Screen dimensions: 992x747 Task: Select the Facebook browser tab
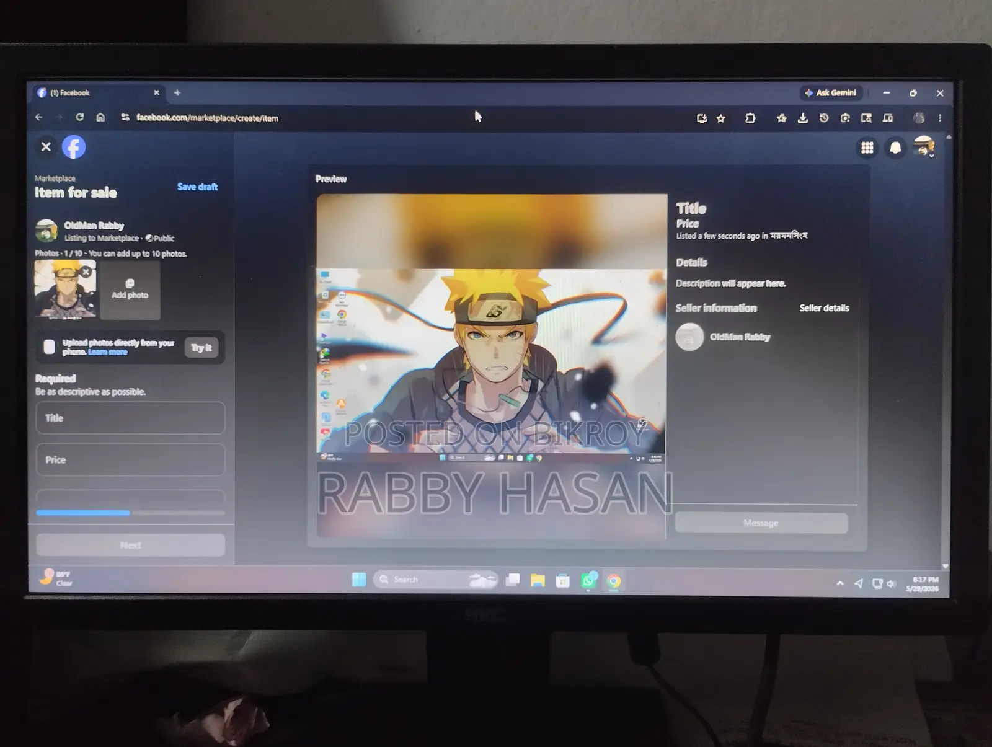click(x=99, y=93)
